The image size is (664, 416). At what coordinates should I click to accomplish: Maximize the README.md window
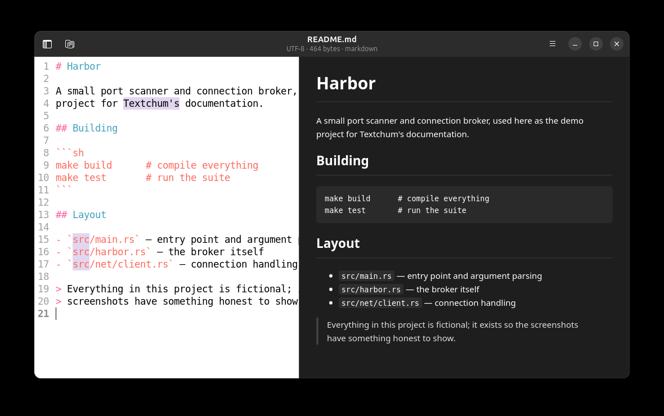pyautogui.click(x=596, y=44)
